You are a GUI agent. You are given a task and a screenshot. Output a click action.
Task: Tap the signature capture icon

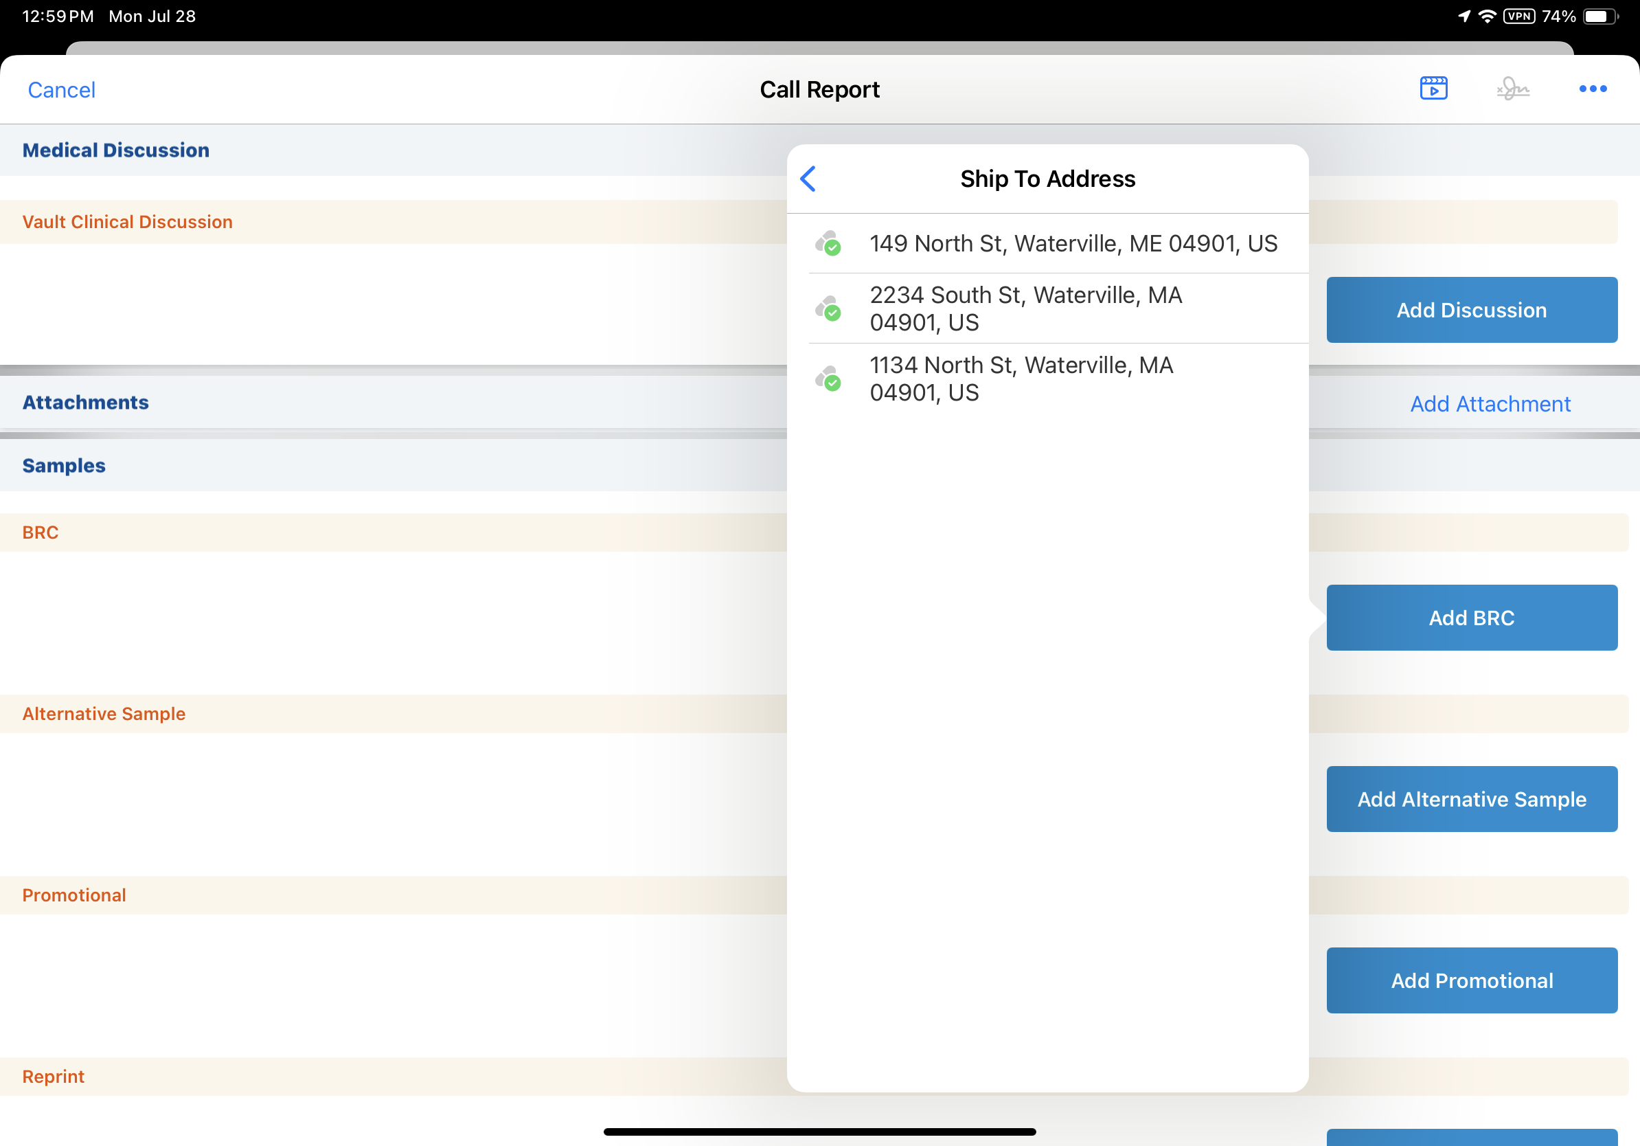coord(1513,89)
